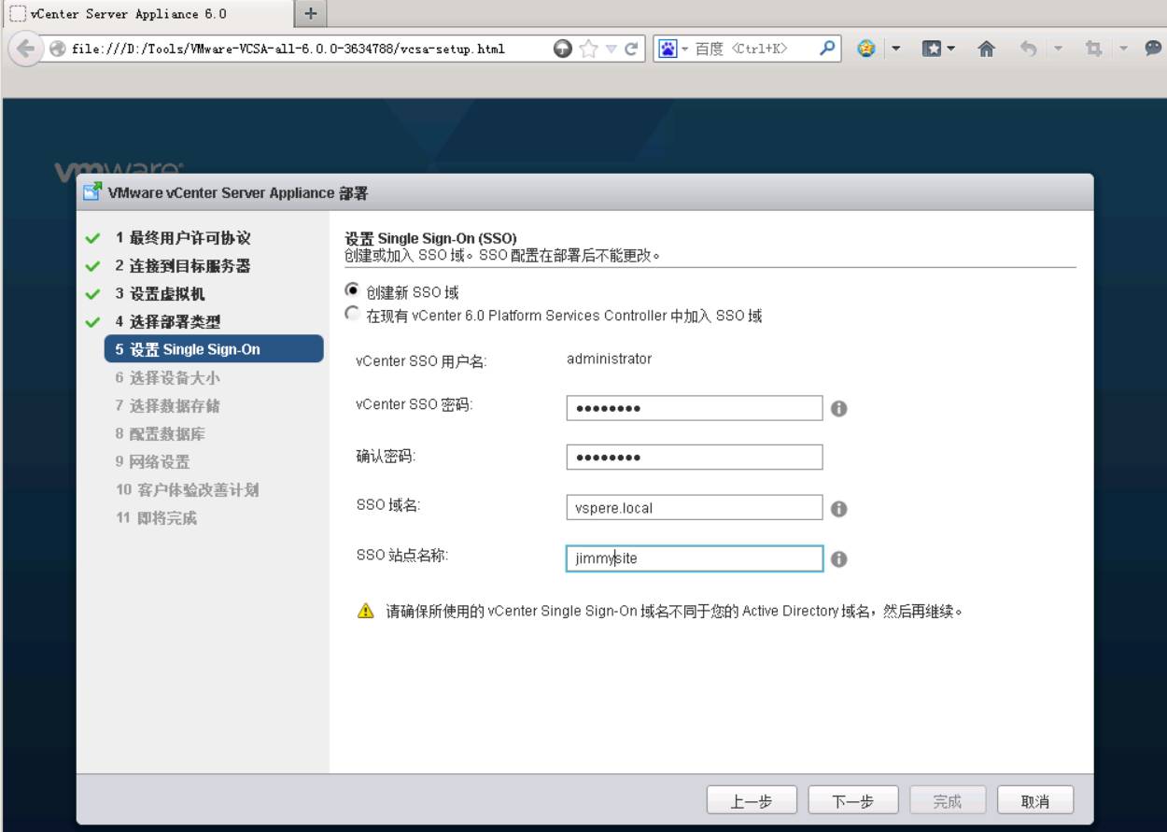The image size is (1167, 832).
Task: Open a new browser tab with plus button
Action: tap(311, 13)
